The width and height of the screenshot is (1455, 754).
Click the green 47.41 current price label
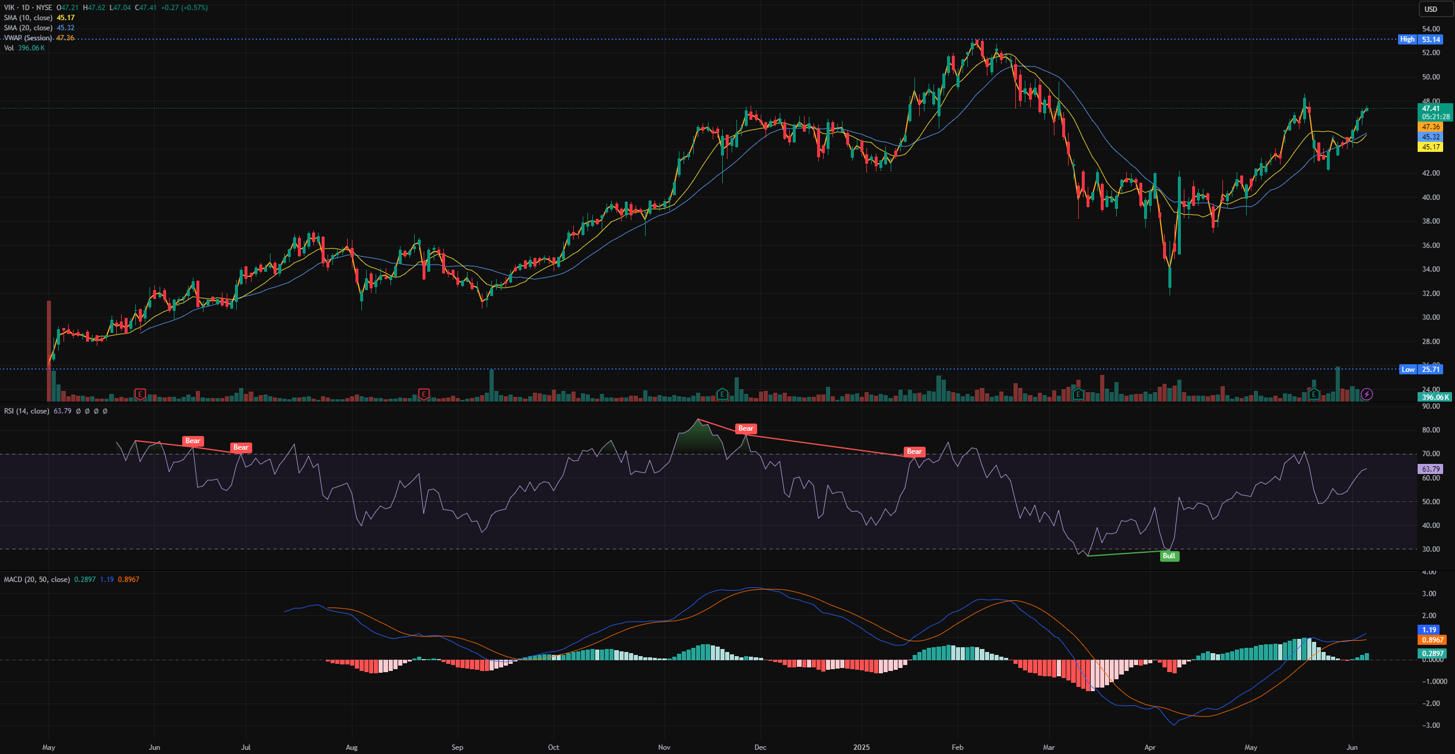[x=1431, y=109]
